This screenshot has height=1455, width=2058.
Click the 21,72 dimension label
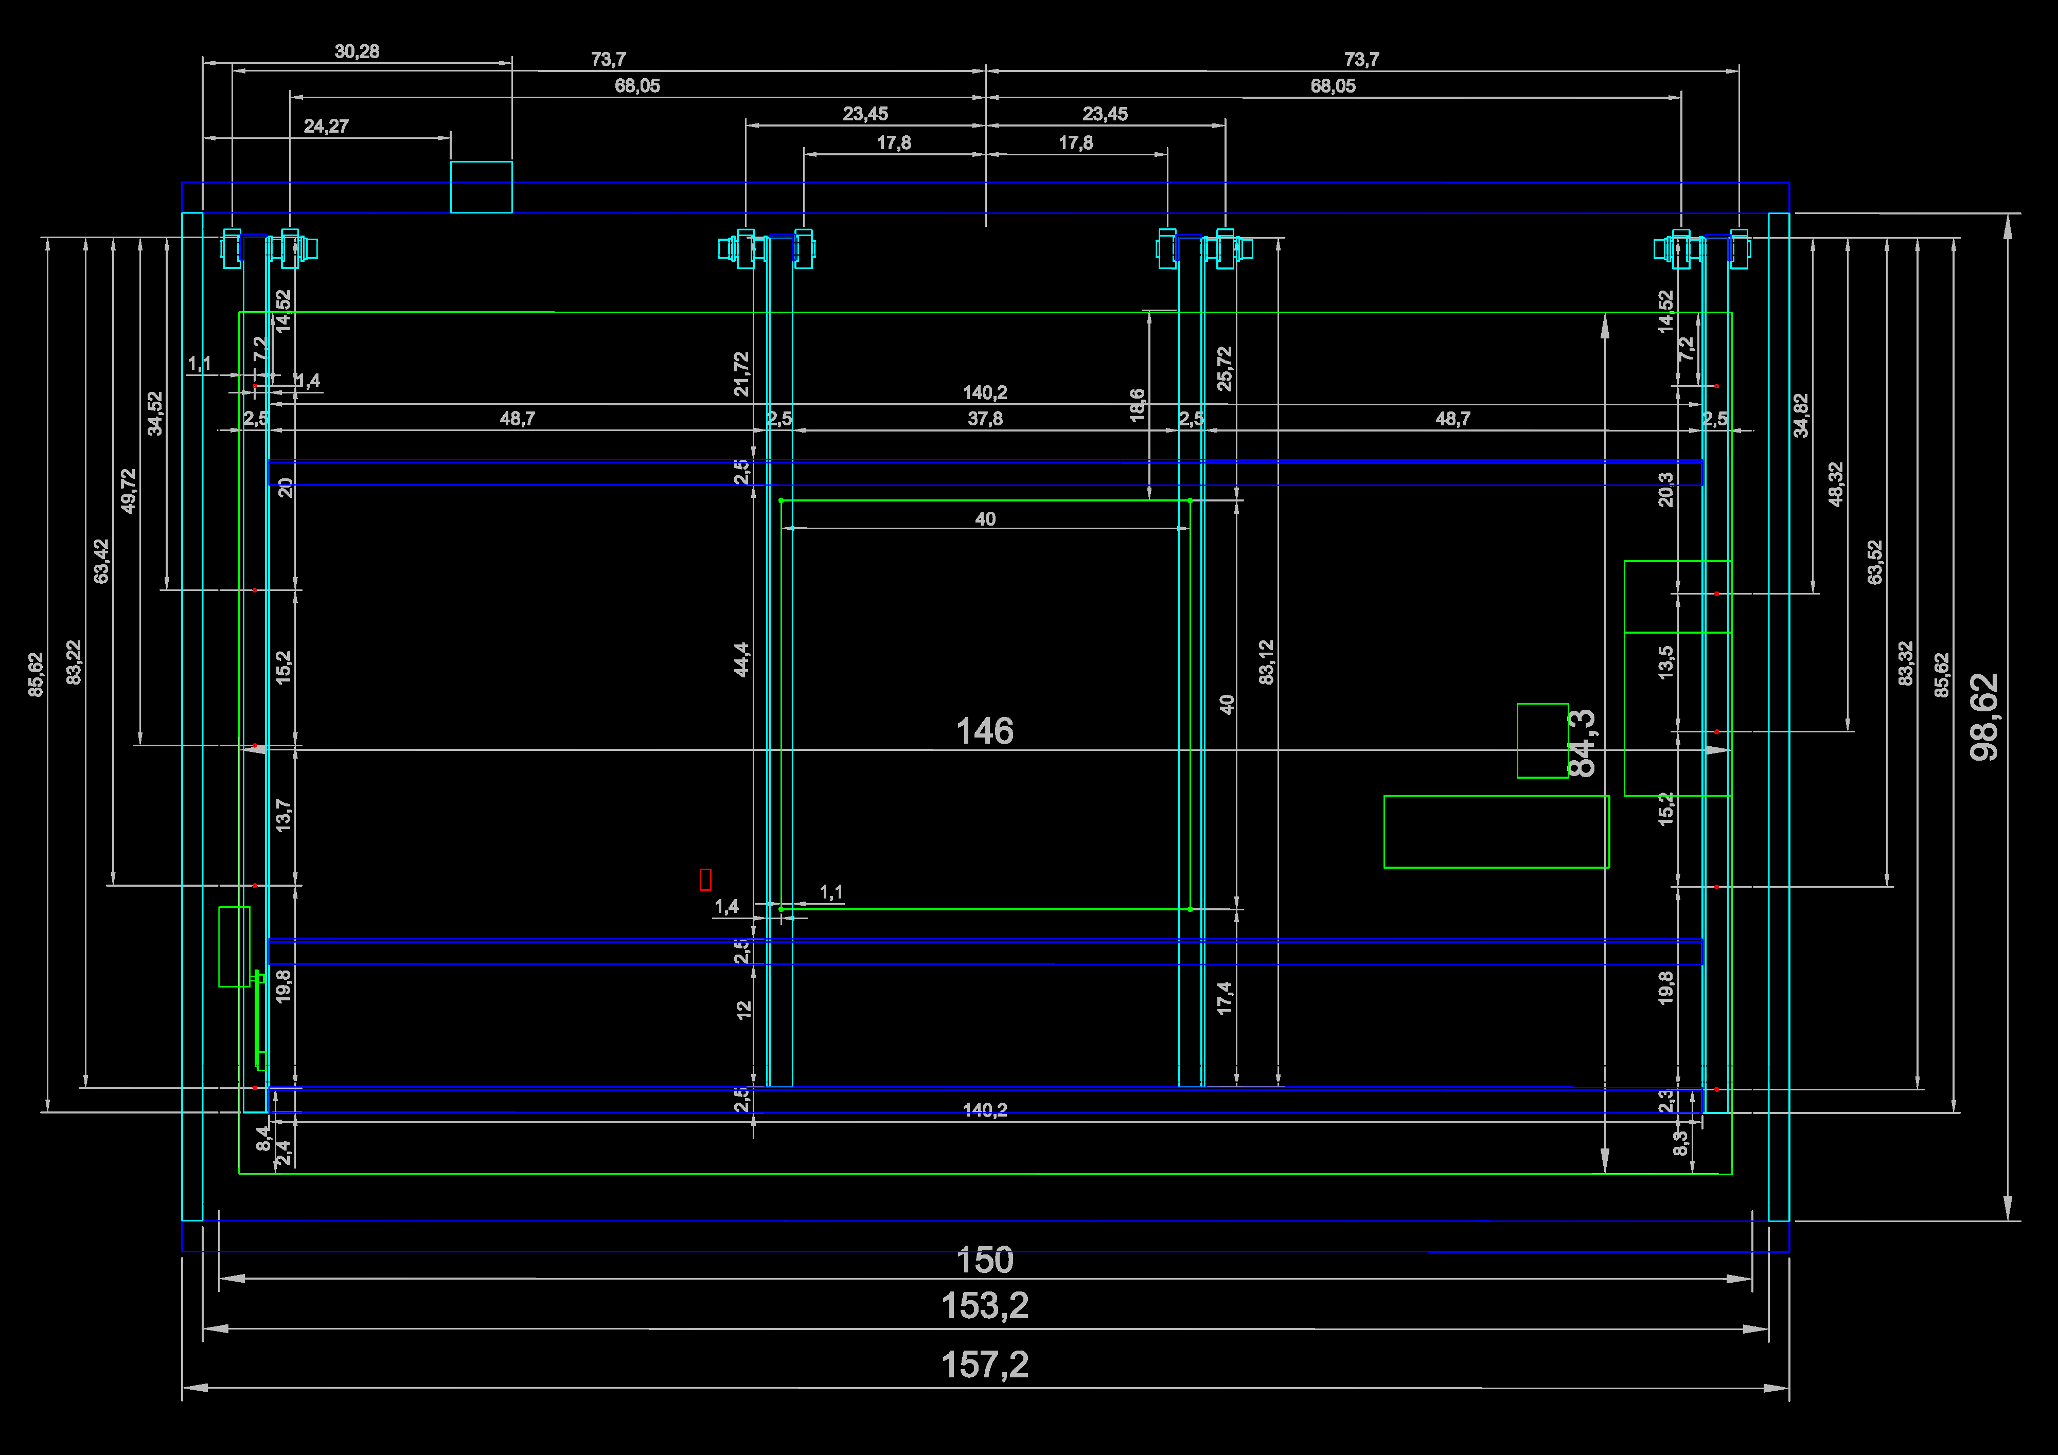[x=741, y=373]
